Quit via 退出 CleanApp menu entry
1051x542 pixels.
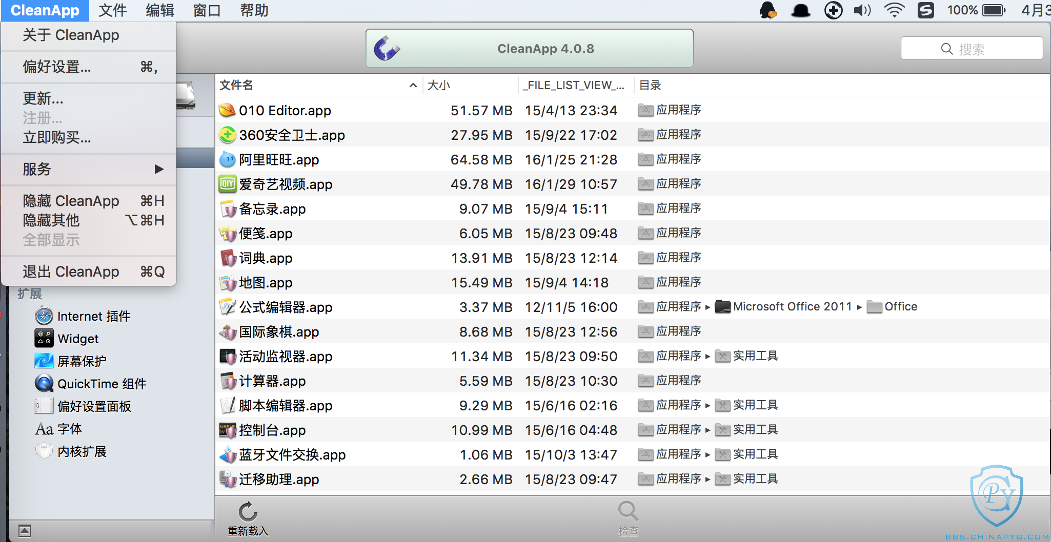[89, 272]
